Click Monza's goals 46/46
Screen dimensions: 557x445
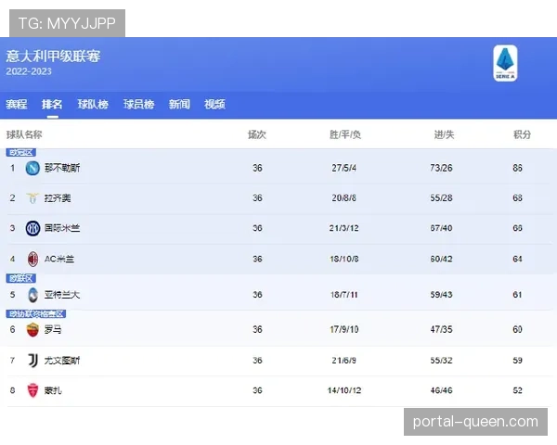[x=441, y=390]
